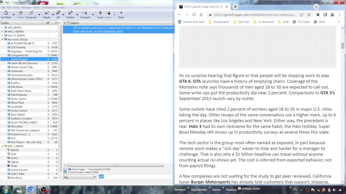Click the new-messages column icon in folder header
Screen dimensions: 346x194
[x=48, y=23]
